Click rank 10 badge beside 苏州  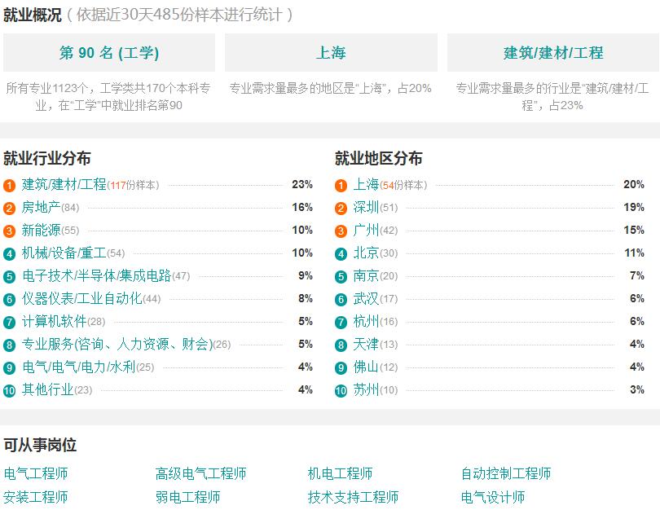(341, 390)
